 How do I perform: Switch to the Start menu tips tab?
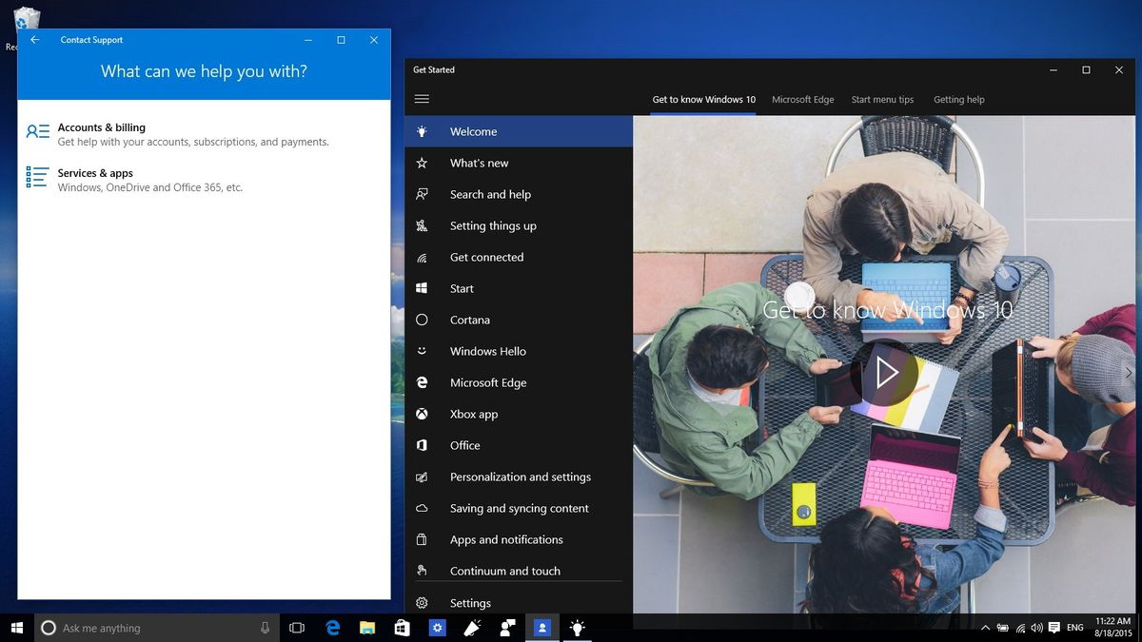[881, 99]
